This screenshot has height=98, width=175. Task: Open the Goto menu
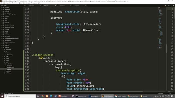(20, 3)
